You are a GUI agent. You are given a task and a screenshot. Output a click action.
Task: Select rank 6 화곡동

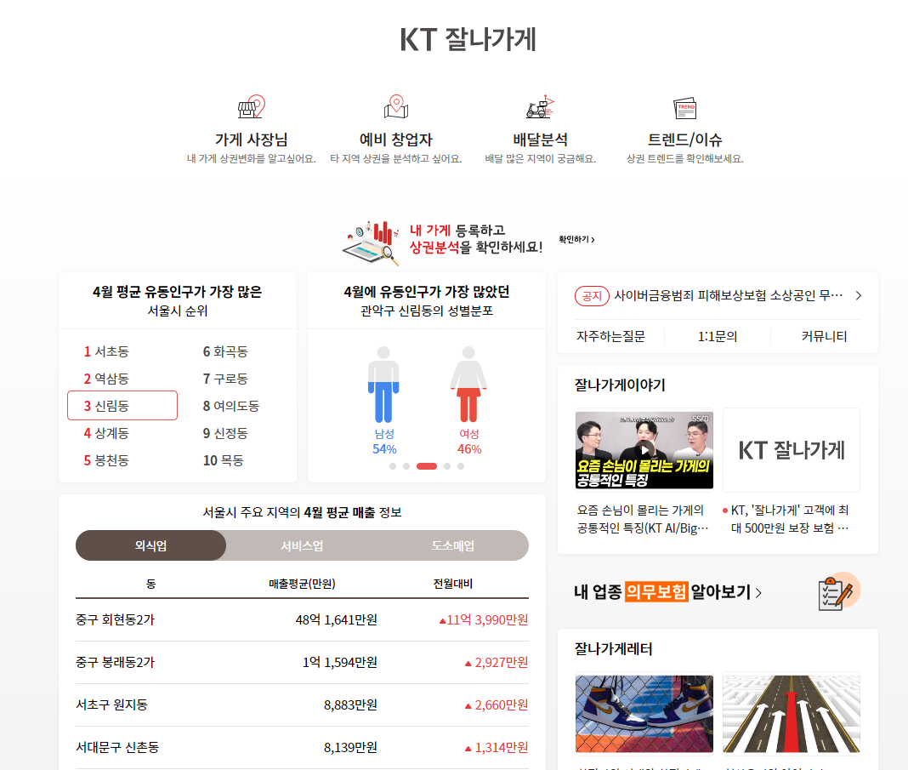coord(225,351)
